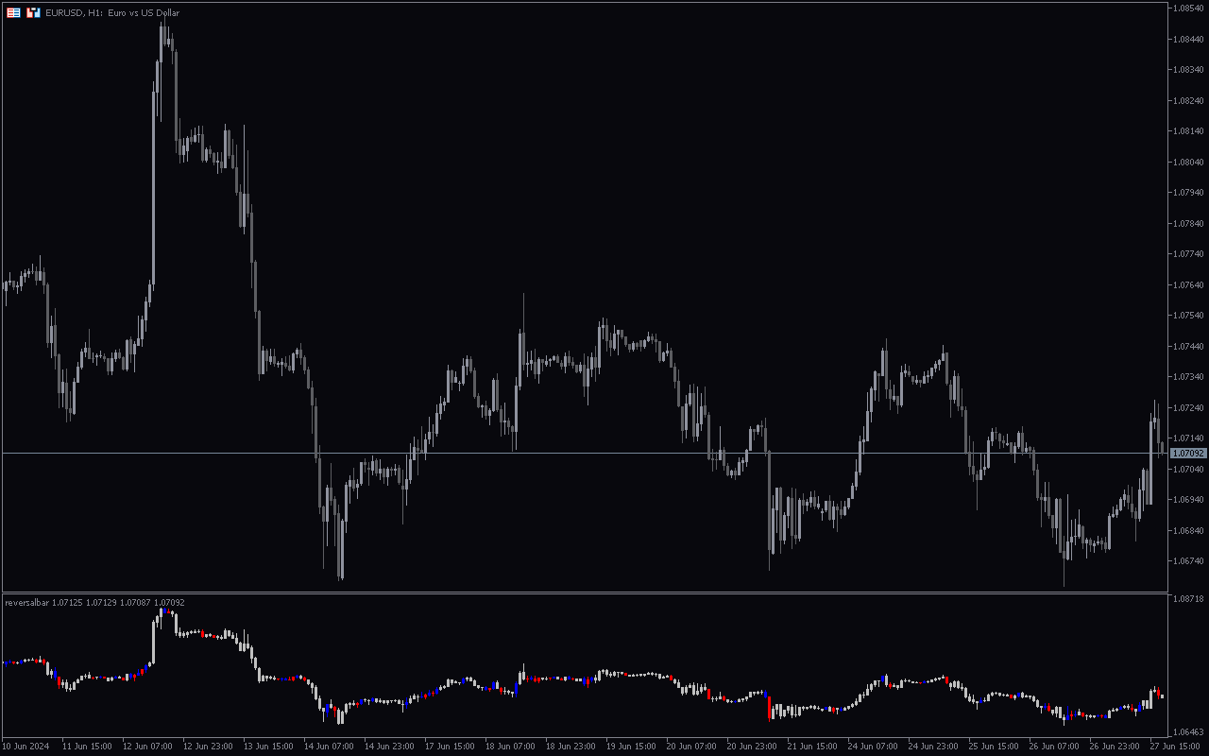Click indicator scale value 1.06463
1209x756 pixels.
tap(1187, 732)
